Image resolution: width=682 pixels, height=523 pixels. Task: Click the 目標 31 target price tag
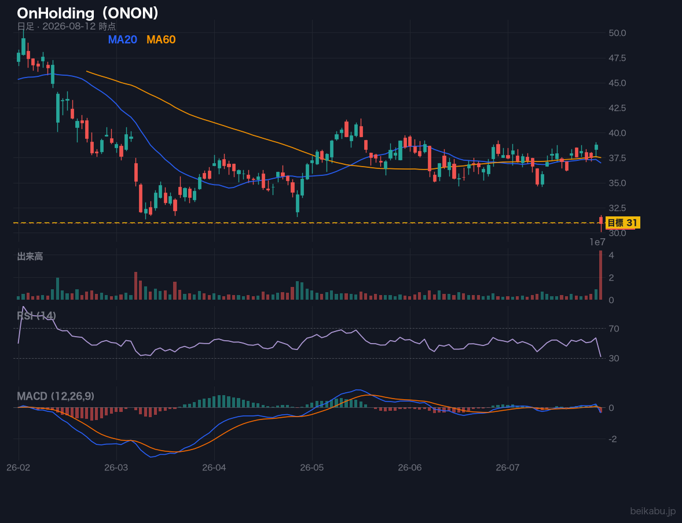pyautogui.click(x=622, y=223)
